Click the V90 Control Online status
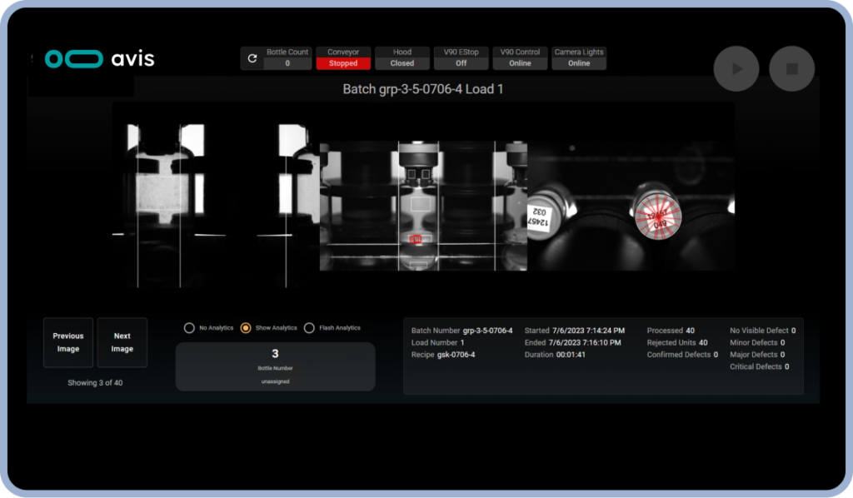This screenshot has height=498, width=853. [x=521, y=63]
